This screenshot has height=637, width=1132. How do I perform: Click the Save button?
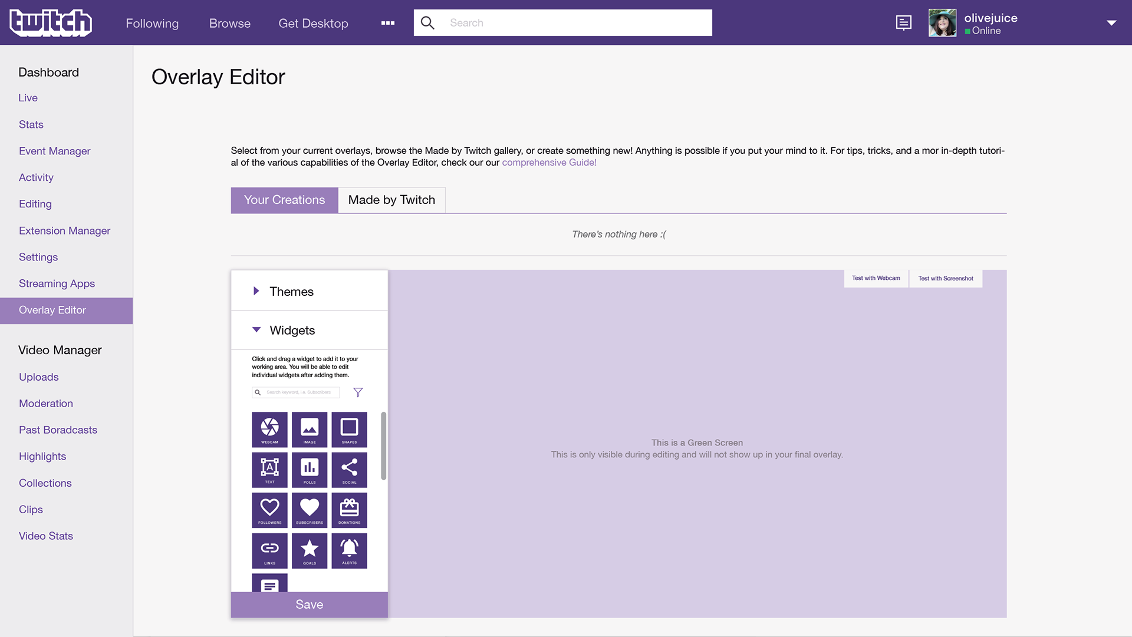coord(309,605)
